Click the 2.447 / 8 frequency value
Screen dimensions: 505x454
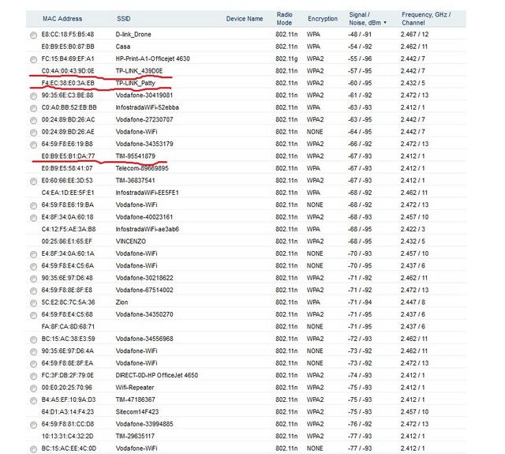coord(413,302)
